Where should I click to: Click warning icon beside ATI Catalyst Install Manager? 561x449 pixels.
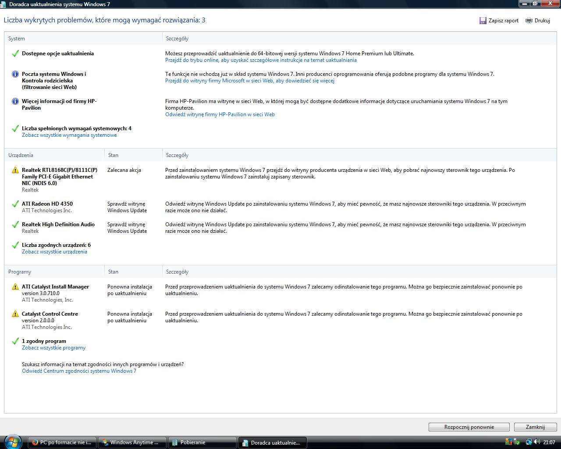(15, 287)
